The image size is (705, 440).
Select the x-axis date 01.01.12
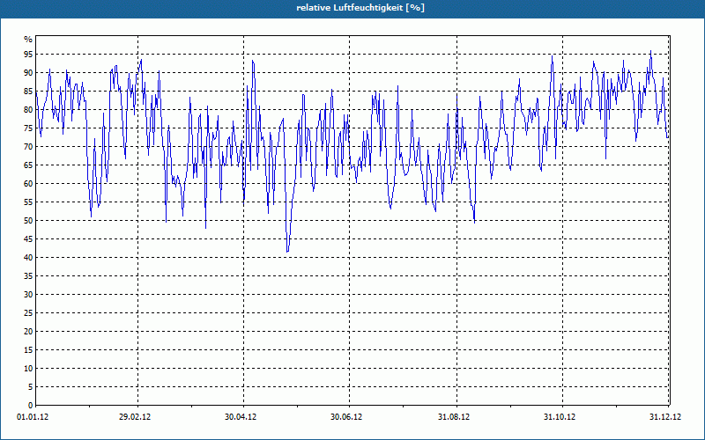pos(33,417)
